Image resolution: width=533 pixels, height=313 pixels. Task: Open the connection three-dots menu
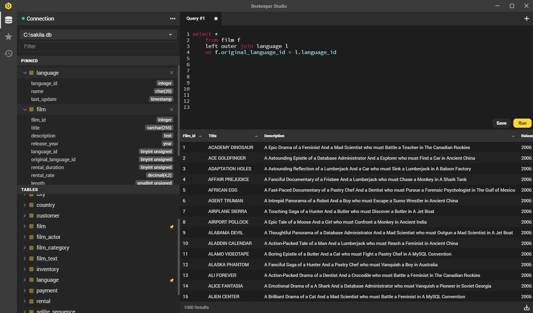[172, 19]
